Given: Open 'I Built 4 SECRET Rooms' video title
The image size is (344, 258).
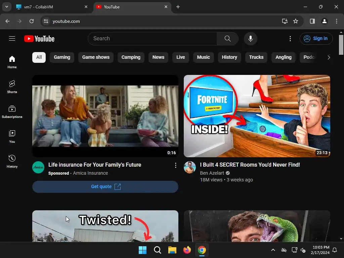Looking at the screenshot, I should click(x=250, y=165).
